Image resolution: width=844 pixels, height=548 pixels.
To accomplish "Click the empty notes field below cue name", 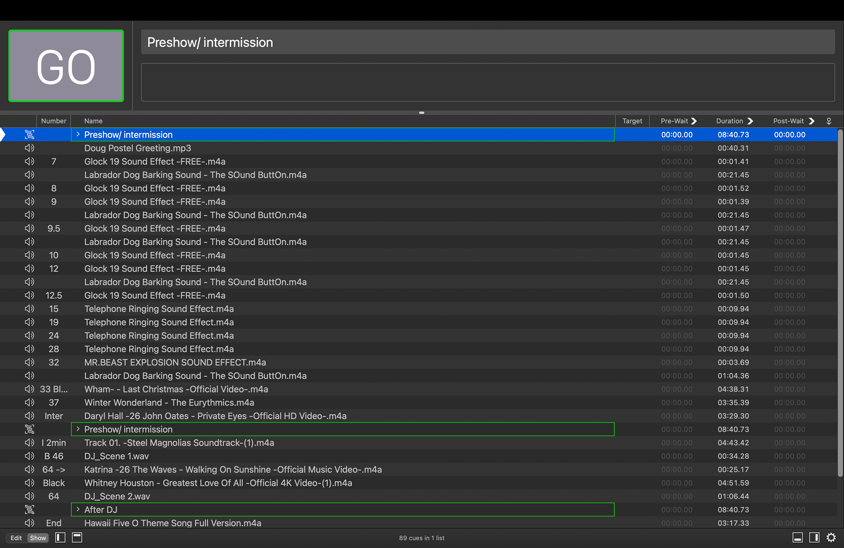I will (x=487, y=82).
